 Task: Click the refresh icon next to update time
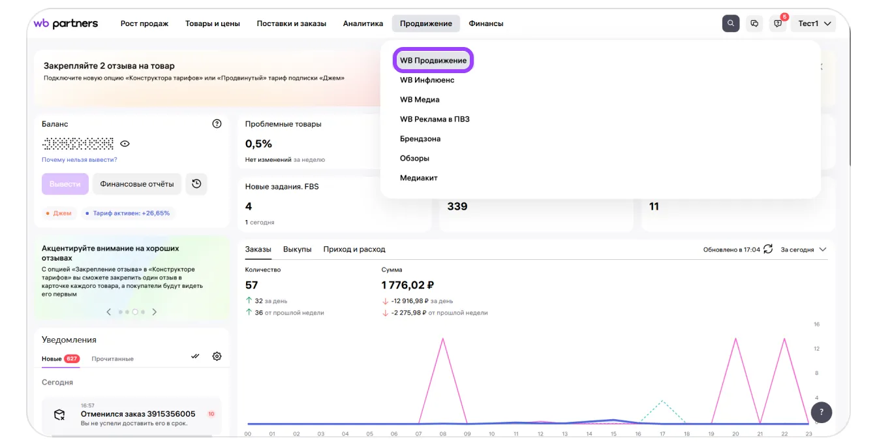[768, 249]
